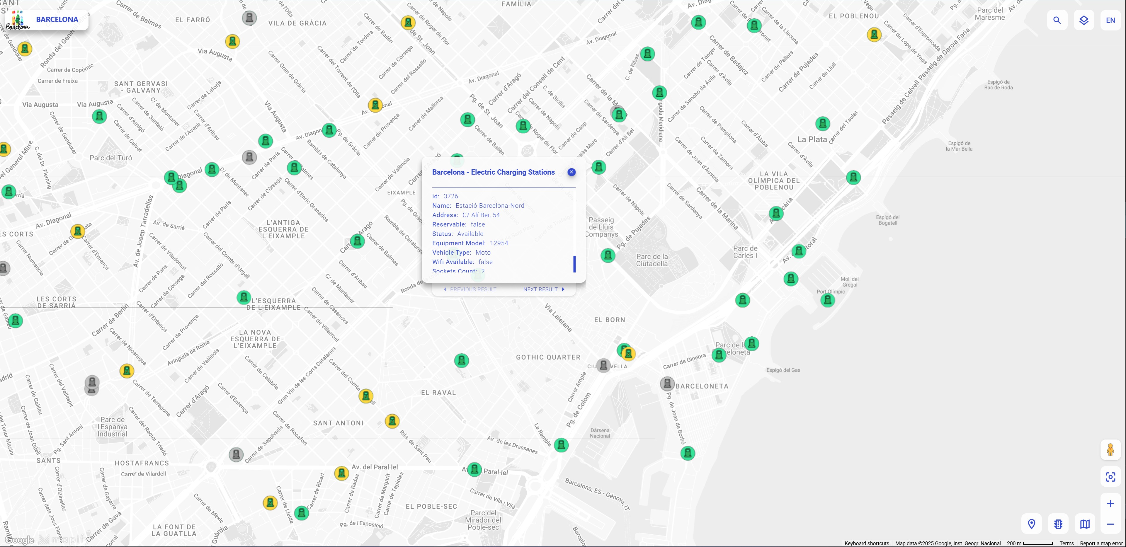
Task: Open the EN language selector
Action: click(x=1111, y=20)
